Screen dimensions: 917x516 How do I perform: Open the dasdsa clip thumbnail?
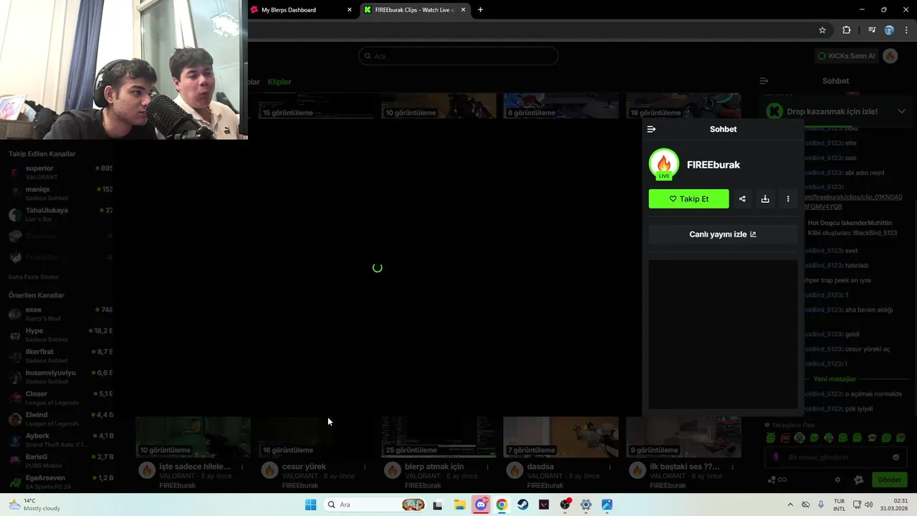point(561,436)
